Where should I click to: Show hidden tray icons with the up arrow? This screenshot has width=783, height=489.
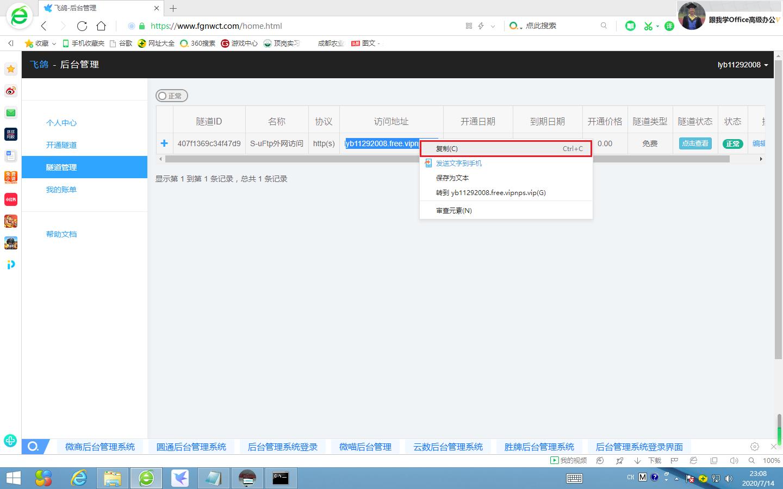point(676,479)
